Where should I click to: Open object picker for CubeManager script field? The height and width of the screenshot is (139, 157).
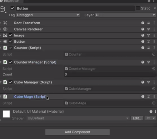tap(154, 89)
